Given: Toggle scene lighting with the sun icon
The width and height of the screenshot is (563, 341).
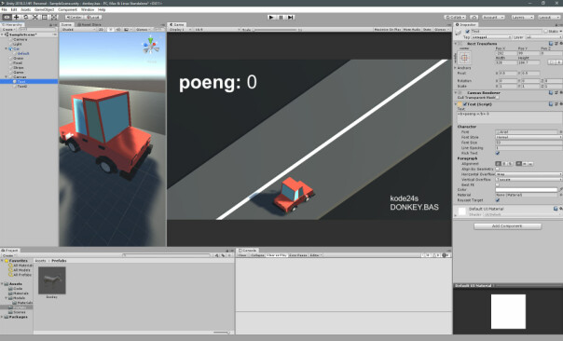Looking at the screenshot, I should coord(111,30).
